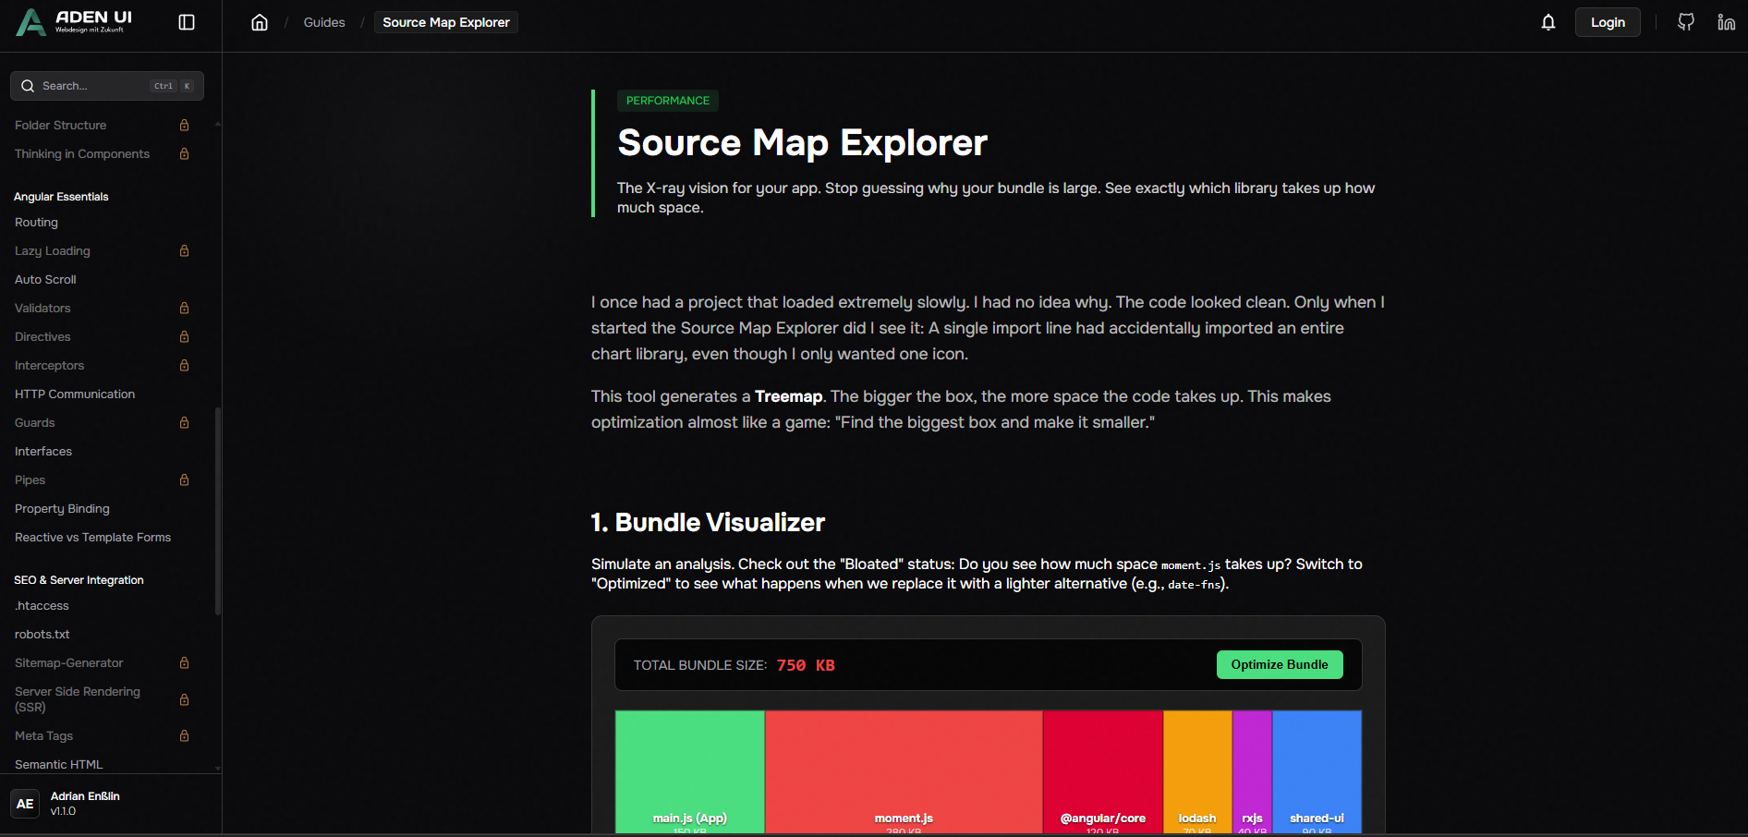Open the Routing guide in the sidebar
Screen dimensions: 1748x837
coord(36,222)
